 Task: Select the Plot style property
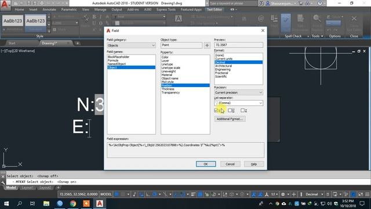point(168,82)
